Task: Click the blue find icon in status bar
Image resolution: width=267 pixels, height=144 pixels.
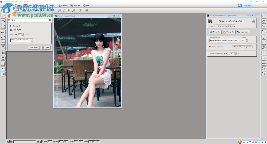Action: (x=8, y=141)
